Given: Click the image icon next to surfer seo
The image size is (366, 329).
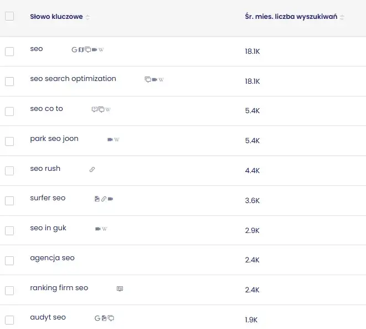Looking at the screenshot, I should coord(97,199).
